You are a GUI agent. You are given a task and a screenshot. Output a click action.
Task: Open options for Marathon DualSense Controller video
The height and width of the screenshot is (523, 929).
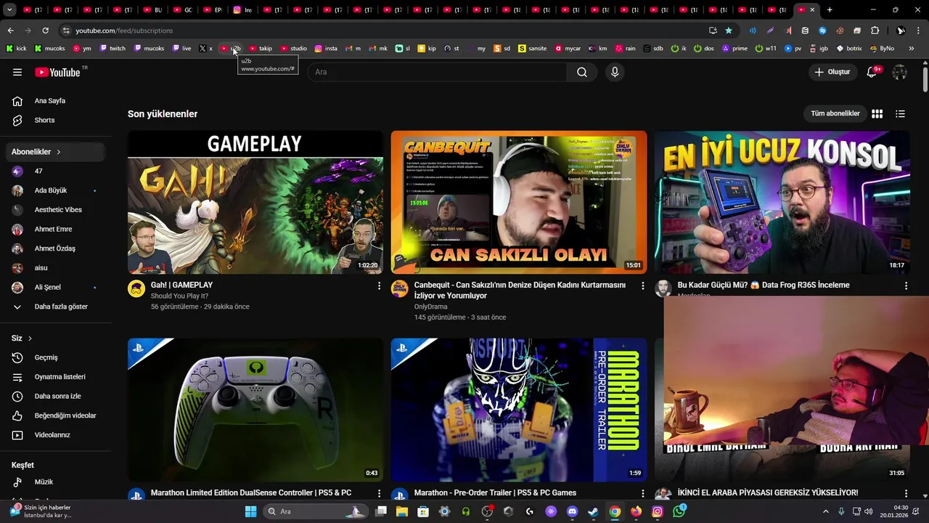[379, 494]
